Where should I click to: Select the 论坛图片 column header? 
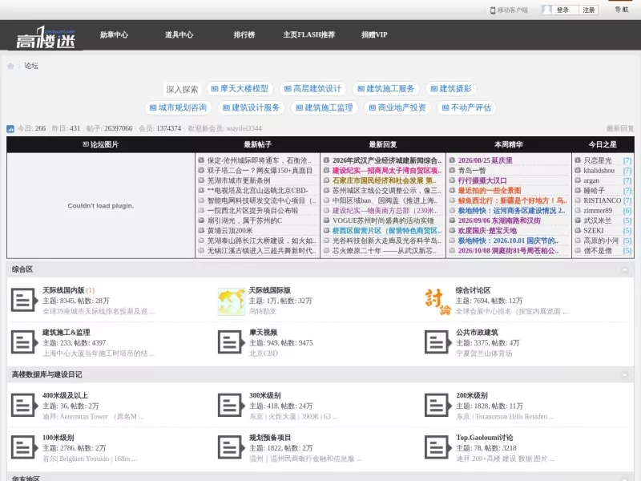101,144
